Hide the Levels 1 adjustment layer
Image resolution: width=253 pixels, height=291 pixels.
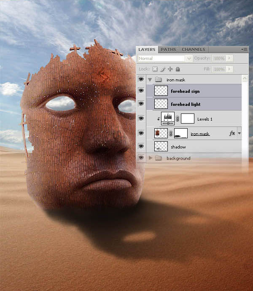[141, 119]
